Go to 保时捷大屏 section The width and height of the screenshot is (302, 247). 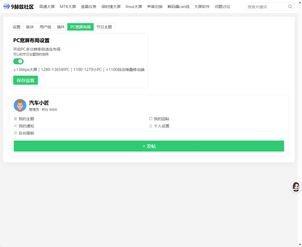coord(111,7)
